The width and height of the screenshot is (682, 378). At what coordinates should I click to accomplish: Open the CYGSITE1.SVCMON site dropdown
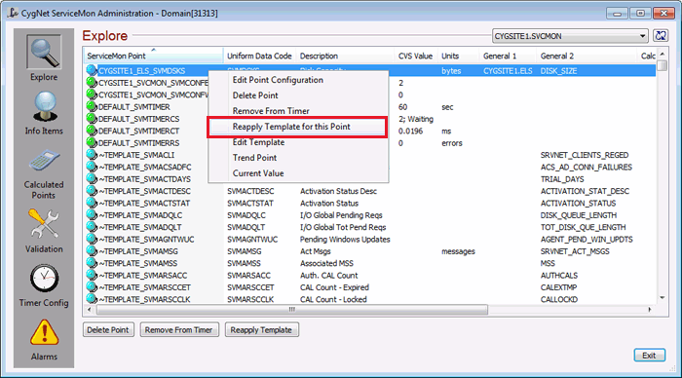coord(570,36)
